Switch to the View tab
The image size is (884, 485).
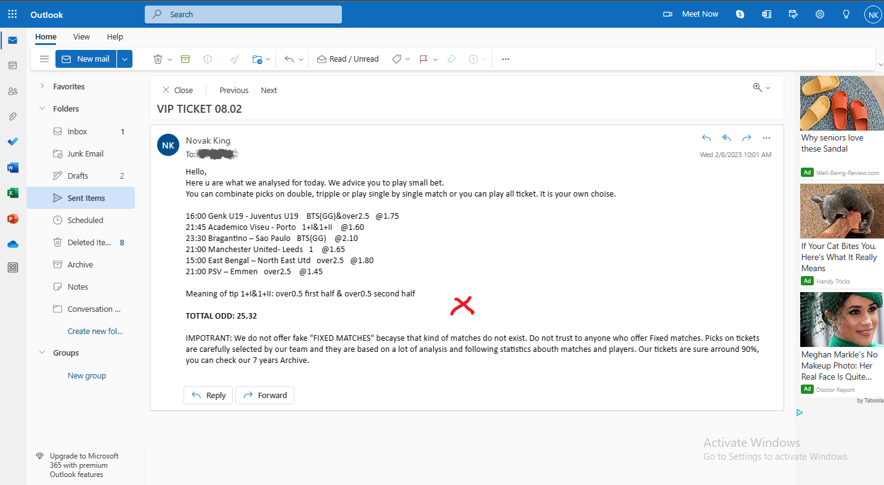click(81, 36)
